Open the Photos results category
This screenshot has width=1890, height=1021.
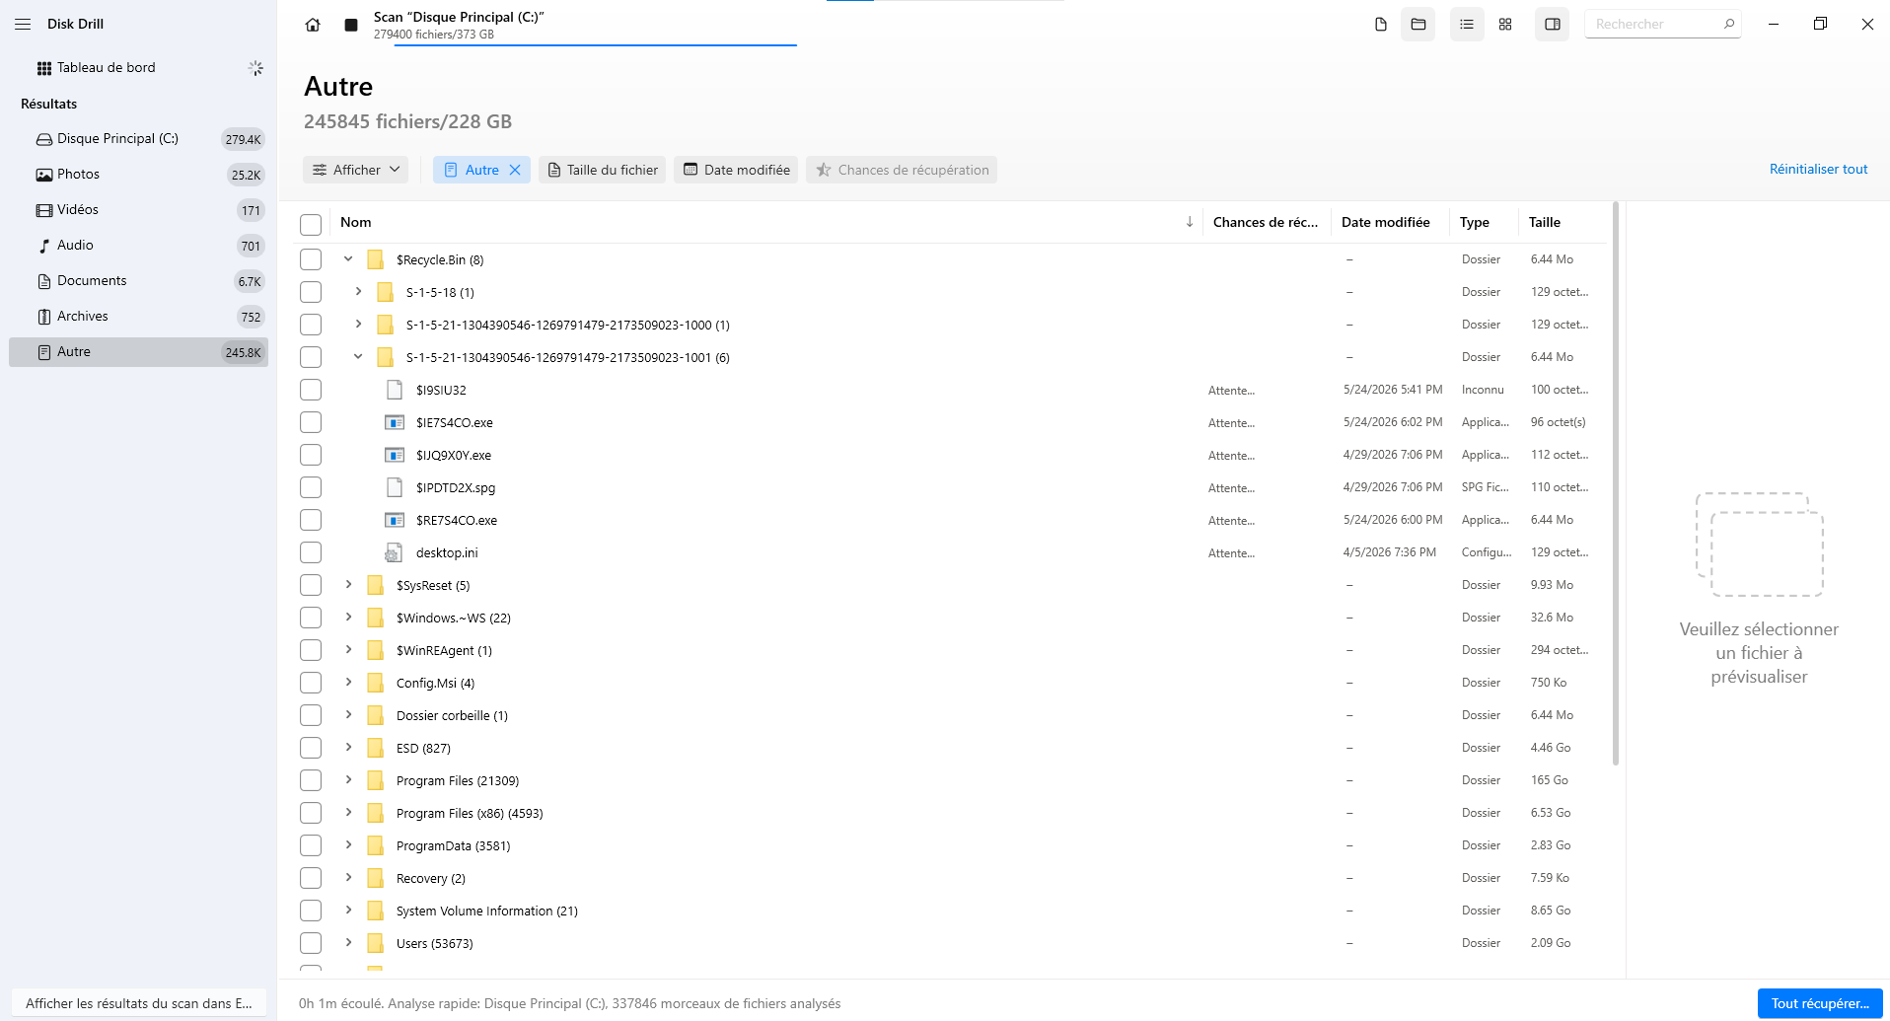[x=138, y=175]
